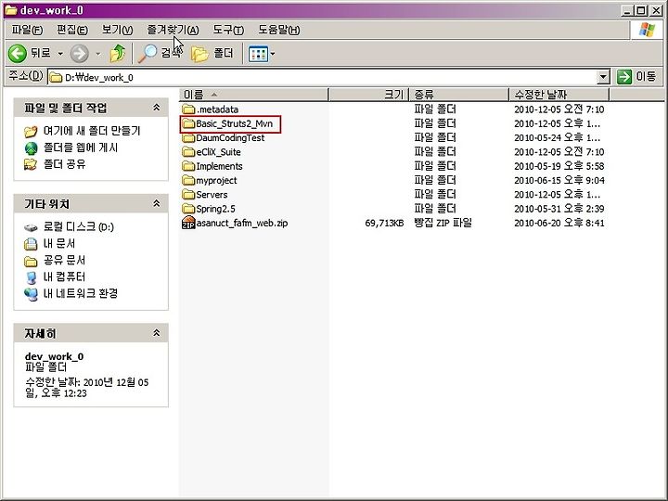Viewport: 668px width, 501px height.
Task: Go to 로컬 디스크 (D:) link
Action: [x=79, y=227]
